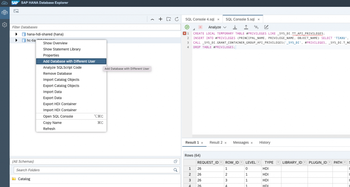Close the SQL Console 5.sql tab
The width and height of the screenshot is (350, 187).
(259, 19)
